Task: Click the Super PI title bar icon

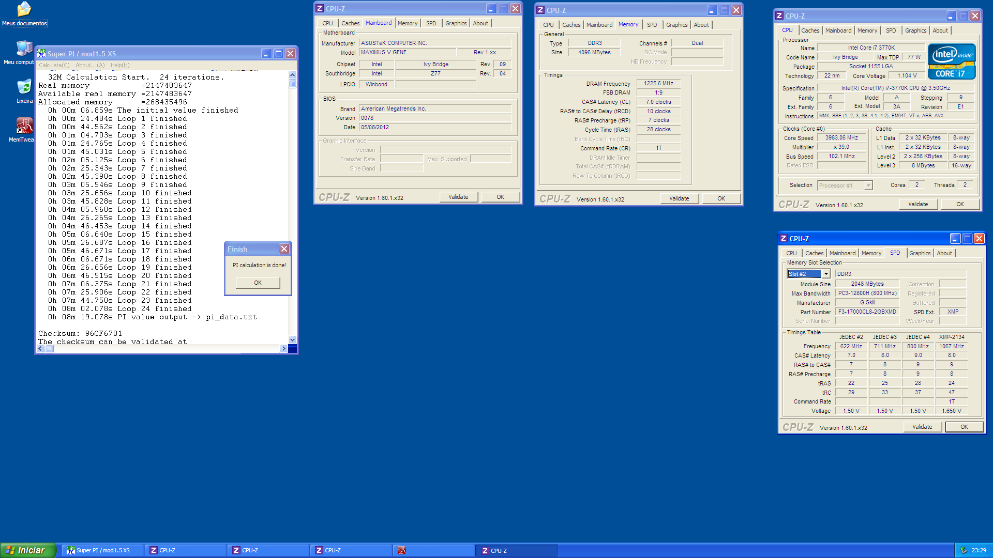Action: coord(41,53)
